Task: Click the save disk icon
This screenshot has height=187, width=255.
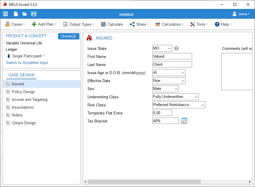Action: 34,14
